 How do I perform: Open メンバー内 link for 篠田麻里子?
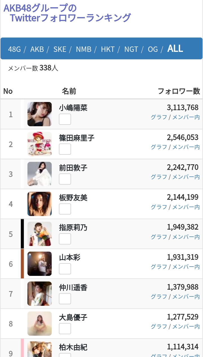click(186, 147)
